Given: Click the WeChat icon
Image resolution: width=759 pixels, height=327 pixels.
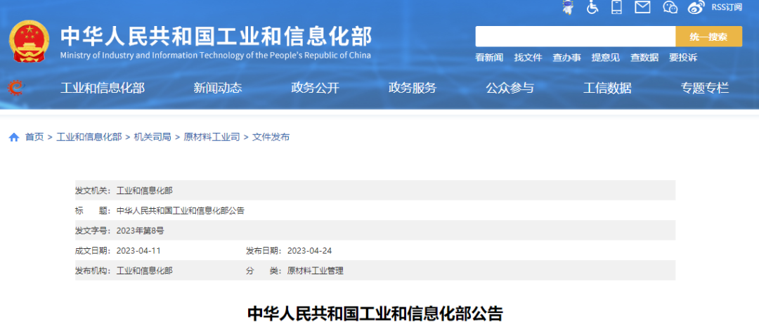Looking at the screenshot, I should [670, 7].
